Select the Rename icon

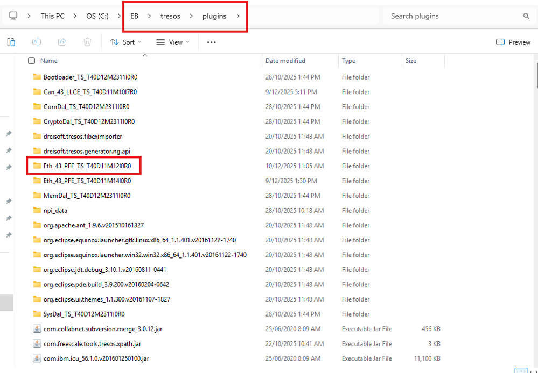coord(35,41)
